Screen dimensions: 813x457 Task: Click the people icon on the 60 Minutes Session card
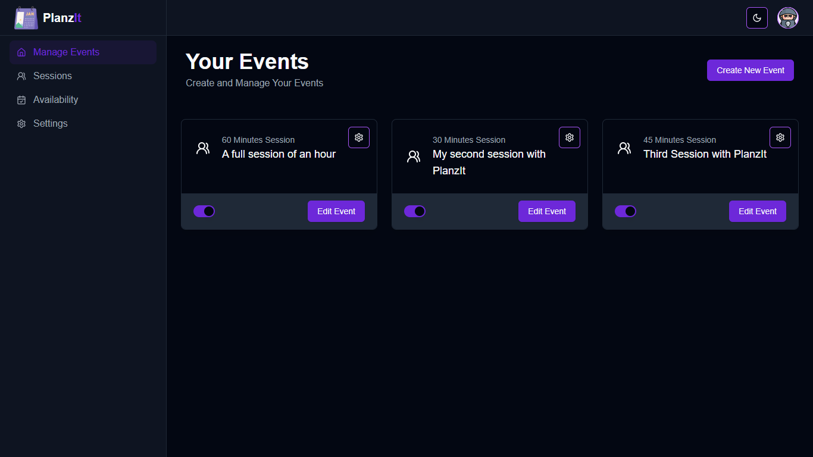pyautogui.click(x=203, y=148)
